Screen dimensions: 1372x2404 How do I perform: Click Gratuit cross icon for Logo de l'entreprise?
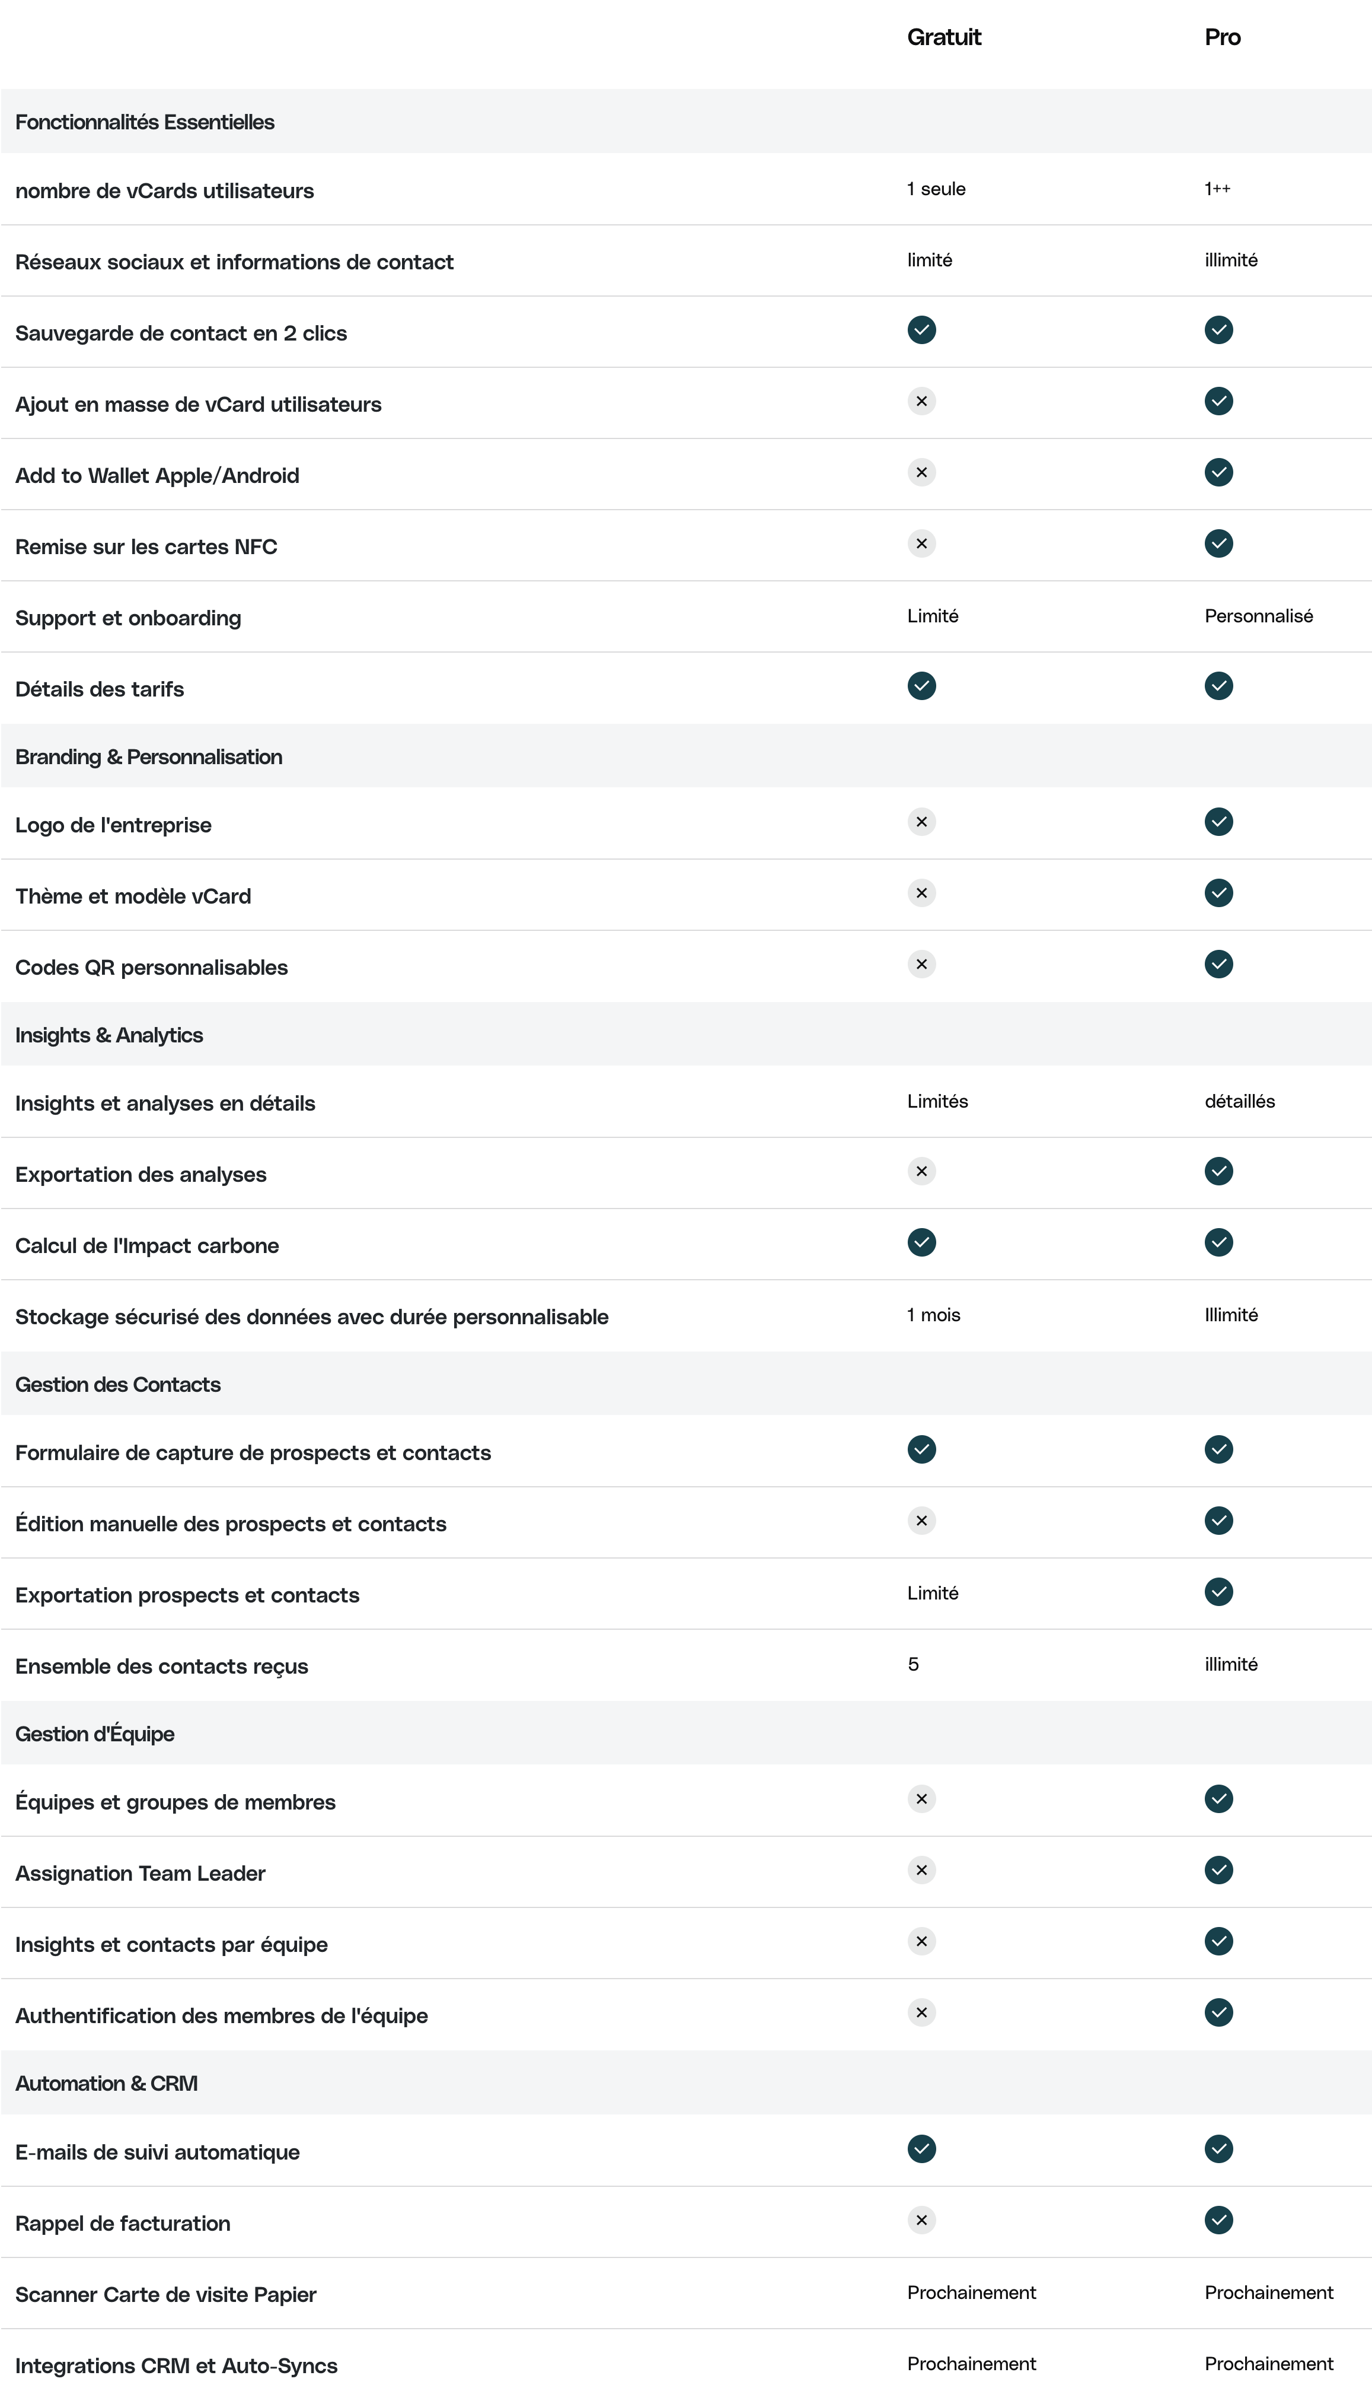pos(921,822)
